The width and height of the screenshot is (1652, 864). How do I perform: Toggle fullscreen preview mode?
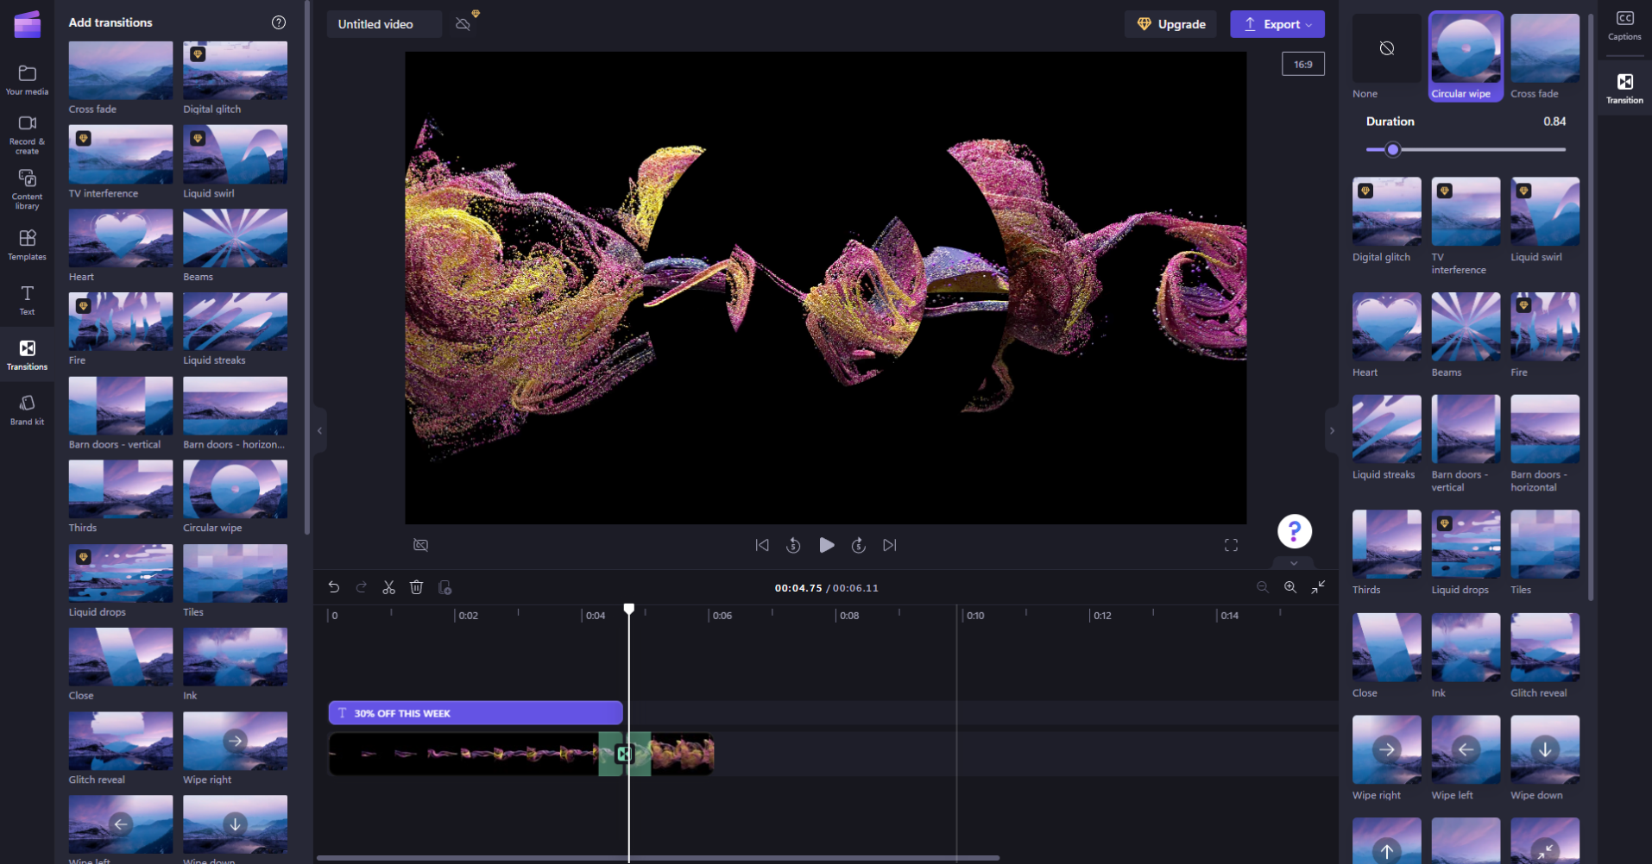point(1231,545)
